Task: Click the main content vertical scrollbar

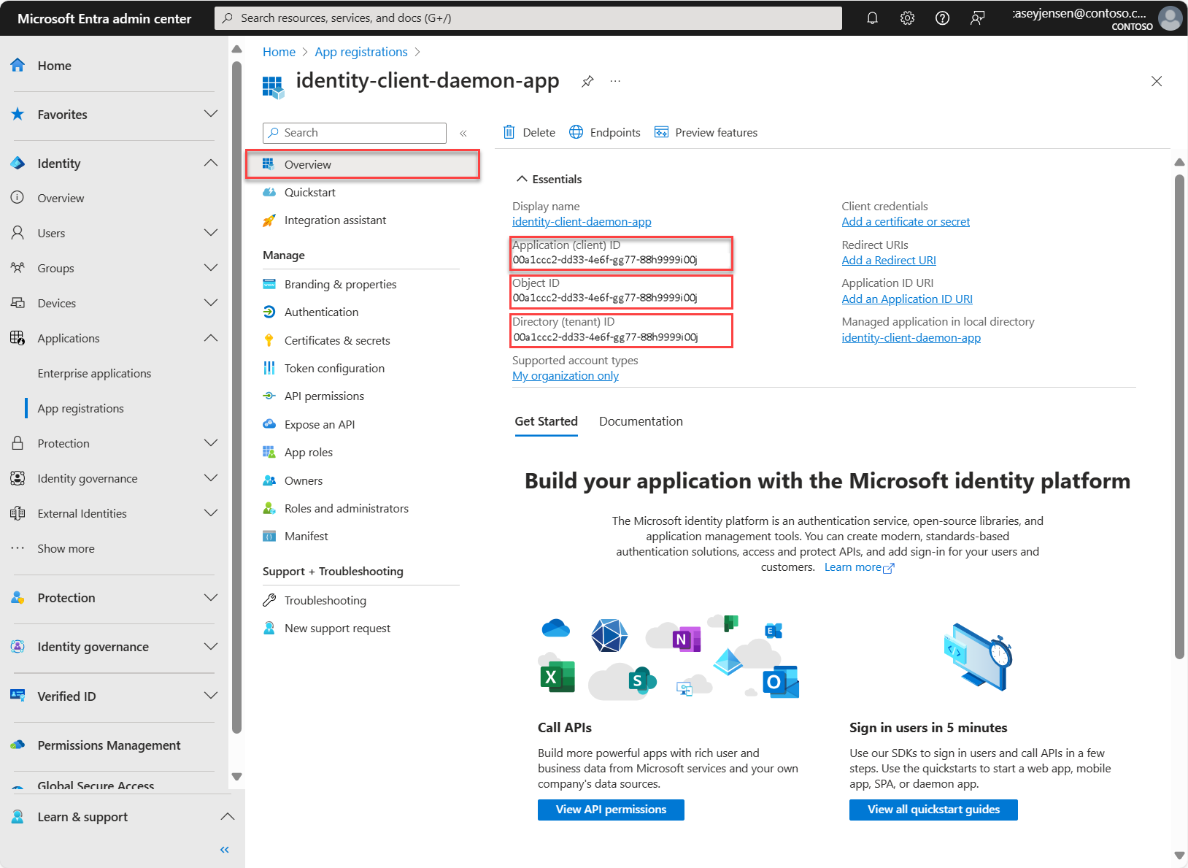Action: pyautogui.click(x=1179, y=416)
